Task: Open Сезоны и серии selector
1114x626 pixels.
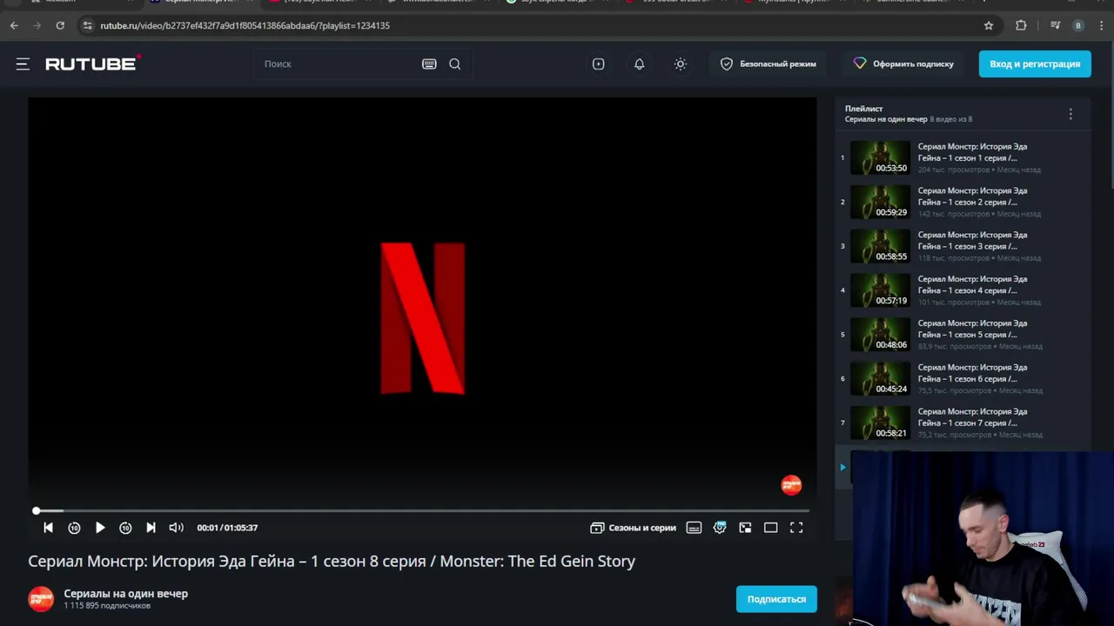Action: click(x=633, y=528)
